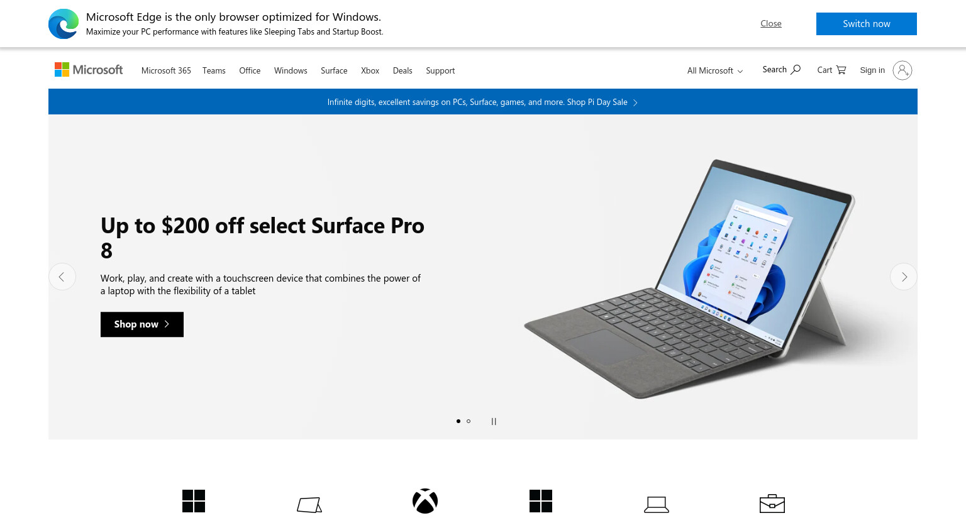Click the Microsoft Edge logo icon
This screenshot has width=966, height=518.
point(64,24)
